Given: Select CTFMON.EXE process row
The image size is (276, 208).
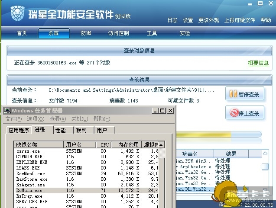Looking at the screenshot, I should 86,157.
